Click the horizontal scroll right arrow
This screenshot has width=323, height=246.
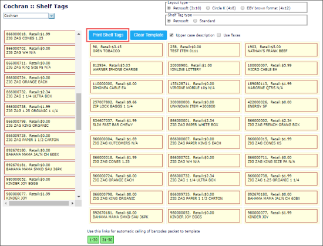pos(72,203)
